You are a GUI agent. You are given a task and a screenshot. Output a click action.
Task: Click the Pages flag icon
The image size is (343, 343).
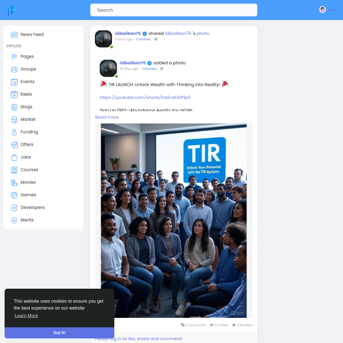pos(14,57)
